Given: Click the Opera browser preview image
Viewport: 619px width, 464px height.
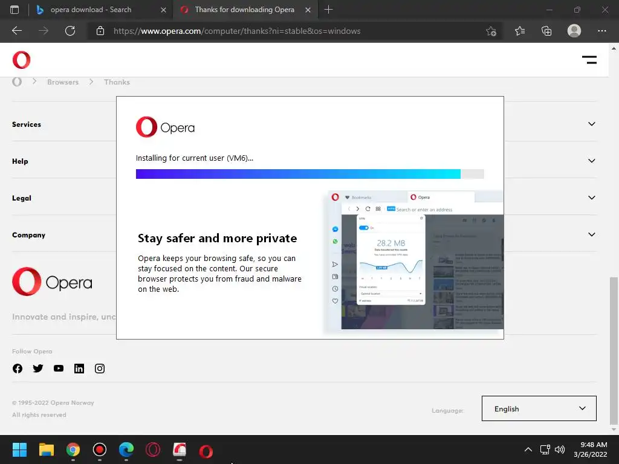Looking at the screenshot, I should point(413,260).
